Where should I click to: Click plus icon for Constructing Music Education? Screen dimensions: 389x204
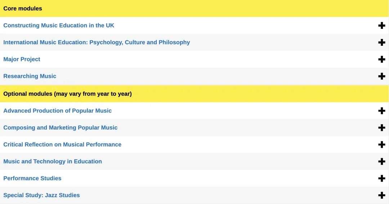pyautogui.click(x=381, y=26)
